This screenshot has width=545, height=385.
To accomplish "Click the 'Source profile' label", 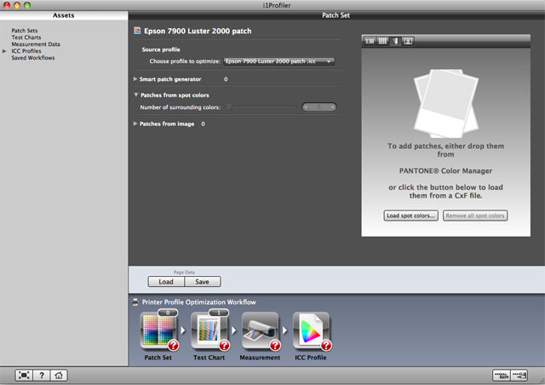I will coord(161,49).
